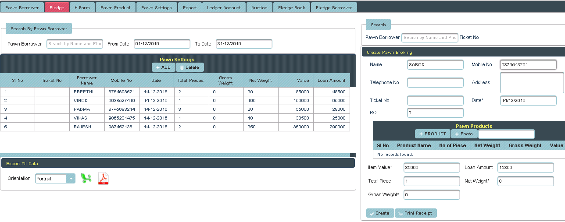The width and height of the screenshot is (565, 222).
Task: Click the Create button with checkmark
Action: point(379,213)
